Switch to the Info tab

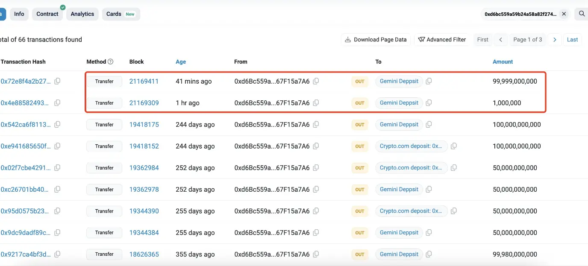(19, 14)
